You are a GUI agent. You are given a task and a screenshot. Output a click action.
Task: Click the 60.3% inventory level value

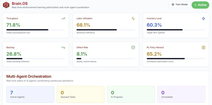tap(154, 25)
